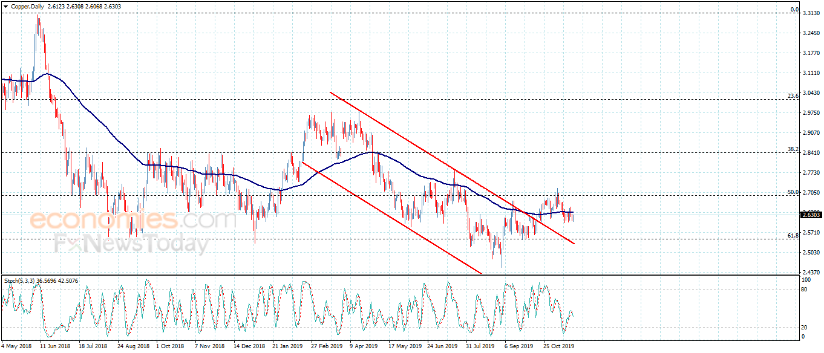
Task: Click the 3.1770 price axis label
Action: point(811,53)
